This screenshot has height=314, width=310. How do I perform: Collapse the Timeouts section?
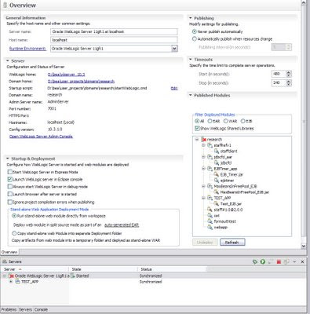tap(191, 60)
